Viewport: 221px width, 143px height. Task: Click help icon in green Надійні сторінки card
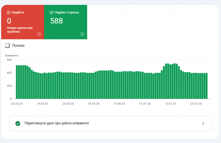82,34
